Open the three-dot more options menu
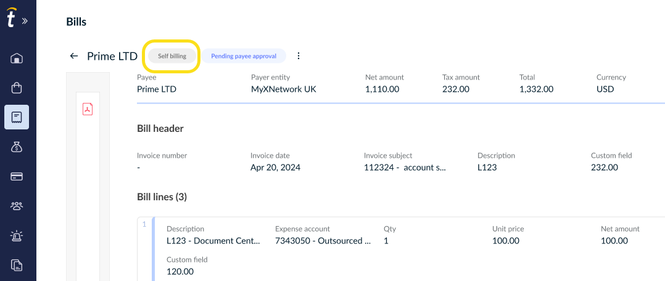Image resolution: width=665 pixels, height=281 pixels. 299,56
